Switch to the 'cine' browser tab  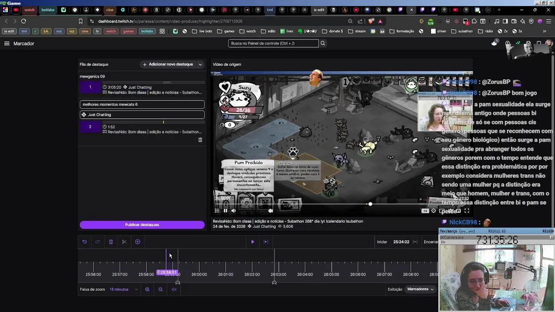click(x=110, y=10)
